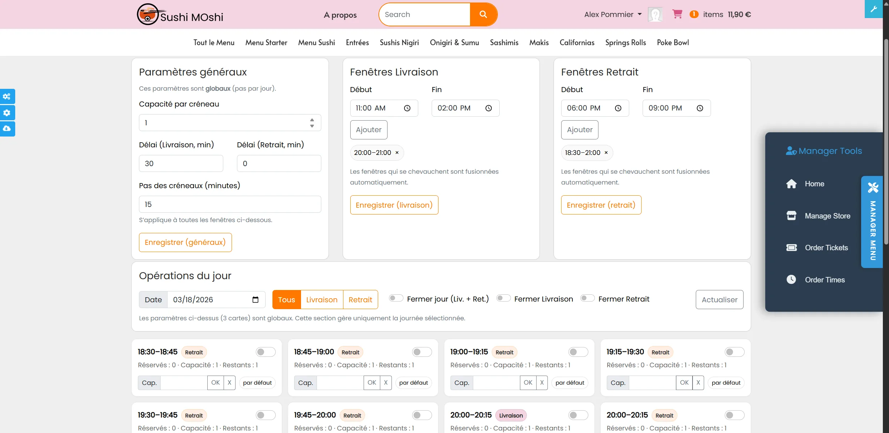Open the shopping cart icon
The image size is (889, 433).
tap(677, 14)
